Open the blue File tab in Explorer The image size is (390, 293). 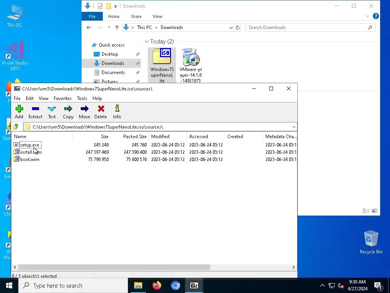tap(92, 16)
